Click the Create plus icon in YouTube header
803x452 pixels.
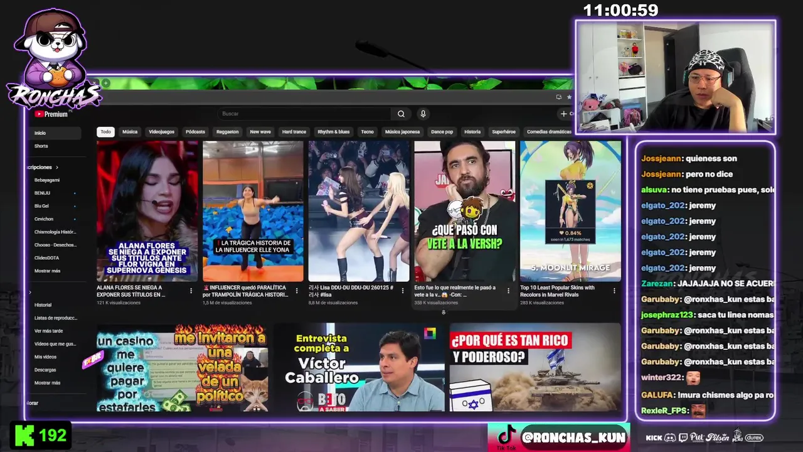(564, 114)
